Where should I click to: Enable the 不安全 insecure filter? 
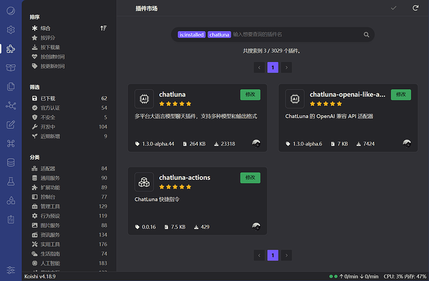tap(48, 117)
